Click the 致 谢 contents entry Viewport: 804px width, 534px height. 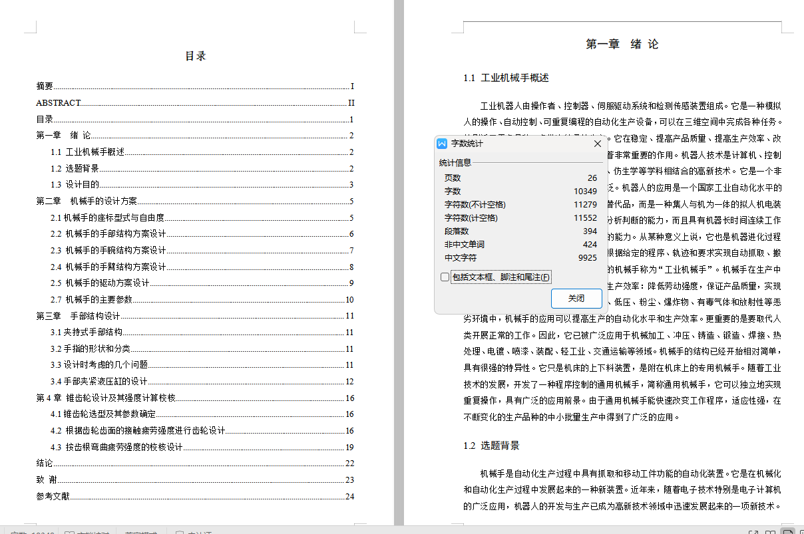coord(195,480)
